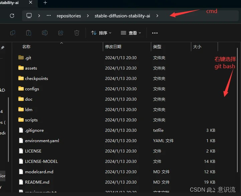The height and width of the screenshot is (196, 241).
Task: Select the doc folder icon
Action: click(21, 99)
